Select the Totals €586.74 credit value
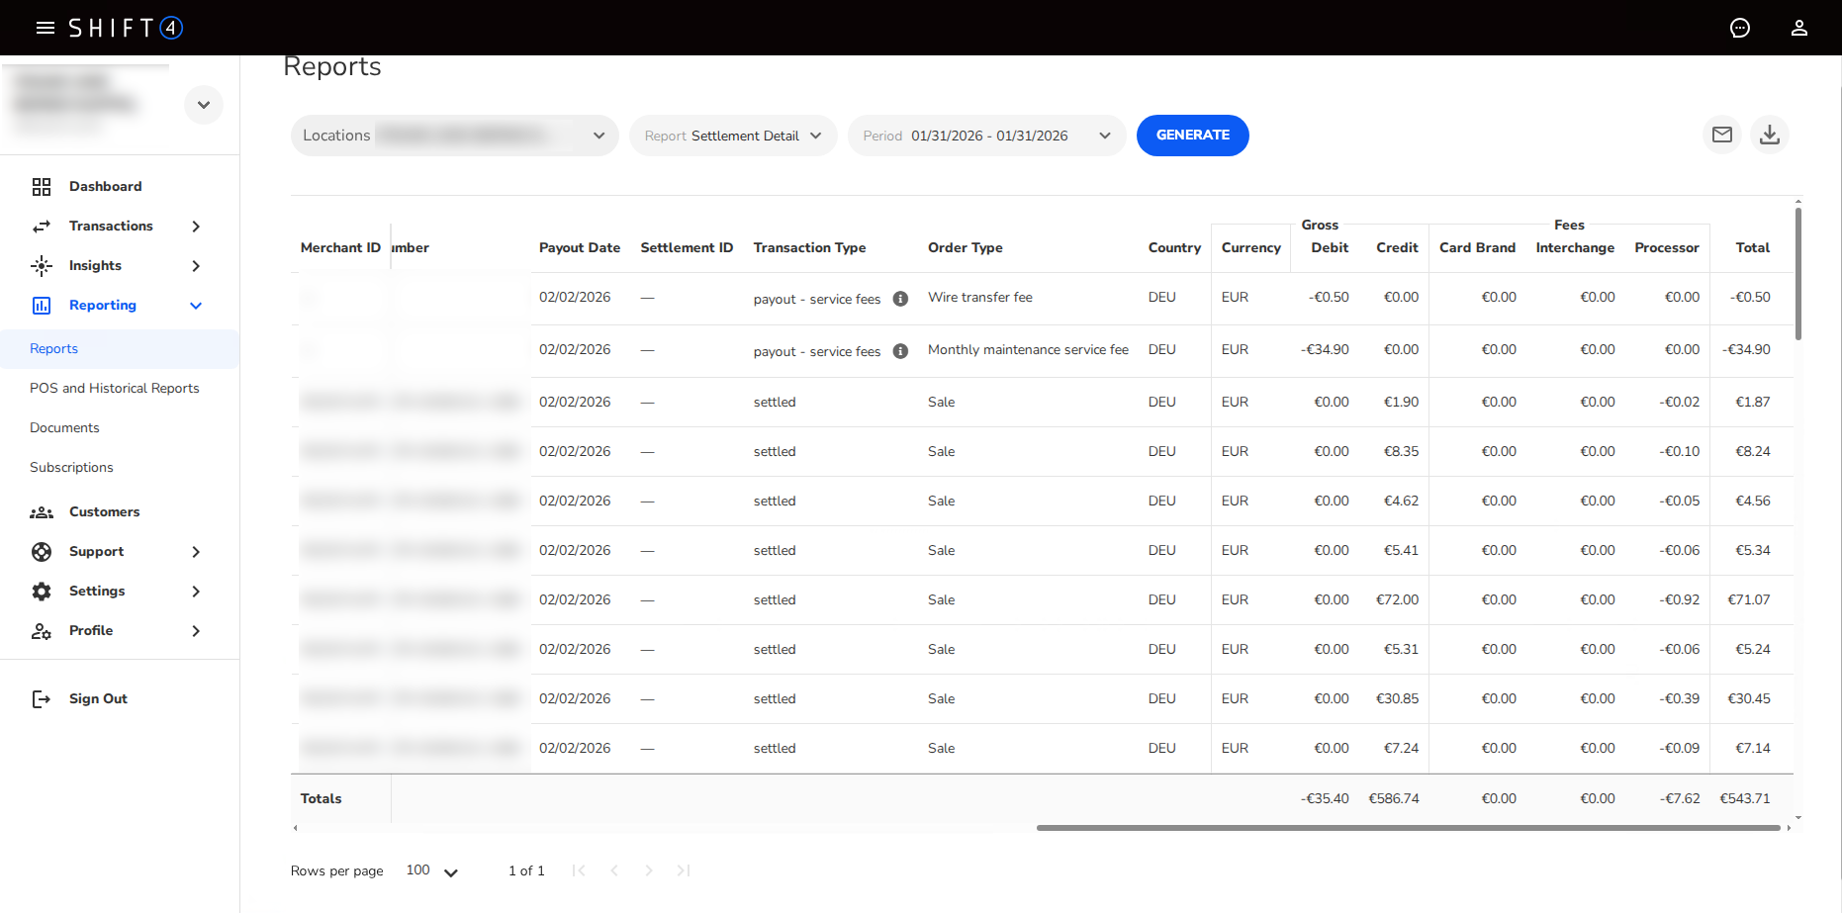1842x913 pixels. click(x=1394, y=798)
